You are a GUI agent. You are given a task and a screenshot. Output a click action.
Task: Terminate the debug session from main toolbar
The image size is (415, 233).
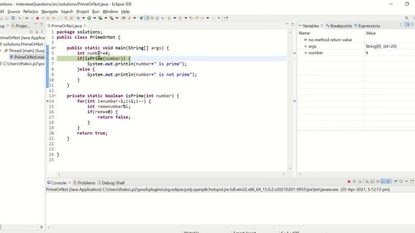pyautogui.click(x=38, y=18)
